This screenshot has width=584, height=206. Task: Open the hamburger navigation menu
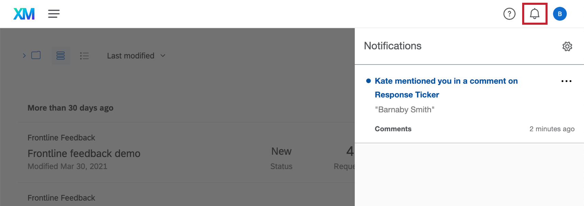click(x=54, y=14)
